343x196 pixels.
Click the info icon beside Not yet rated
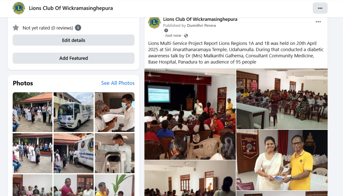(x=78, y=28)
